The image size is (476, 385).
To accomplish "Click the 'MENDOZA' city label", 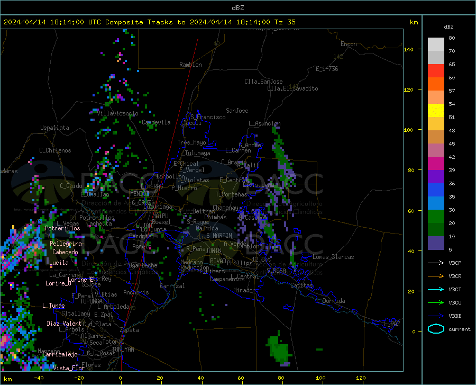I will (x=141, y=194).
